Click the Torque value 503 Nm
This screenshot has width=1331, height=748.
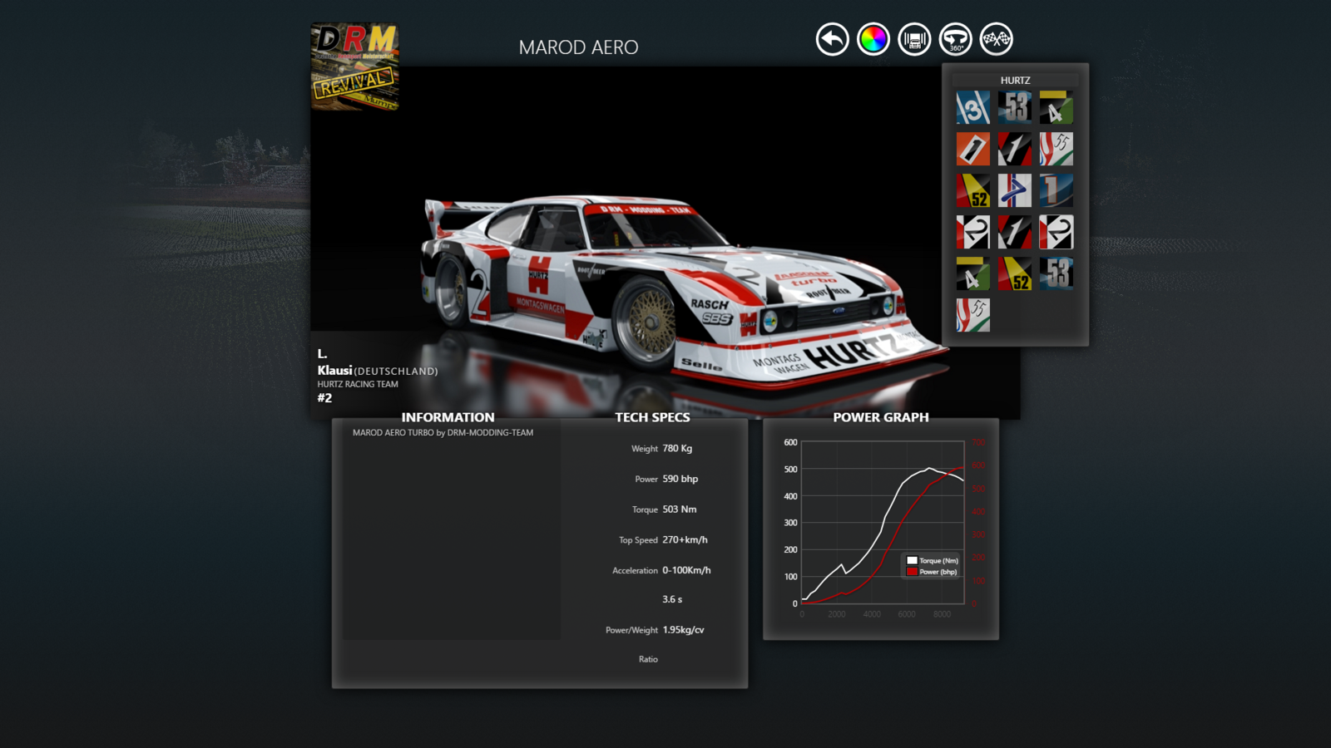click(680, 509)
